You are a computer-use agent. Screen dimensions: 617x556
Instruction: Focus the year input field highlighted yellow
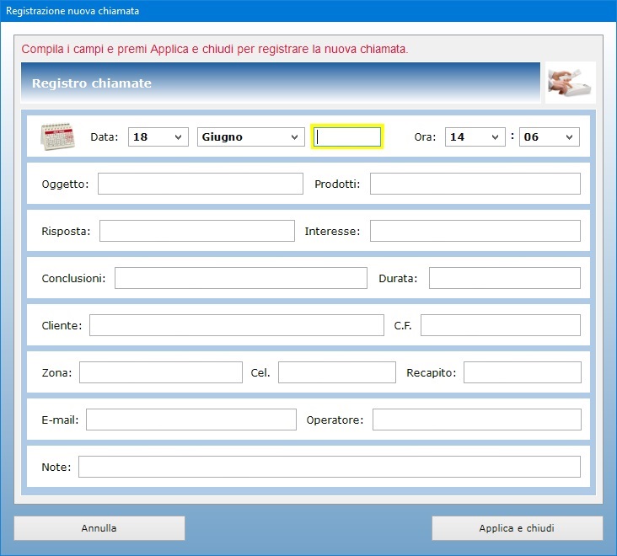pos(347,136)
